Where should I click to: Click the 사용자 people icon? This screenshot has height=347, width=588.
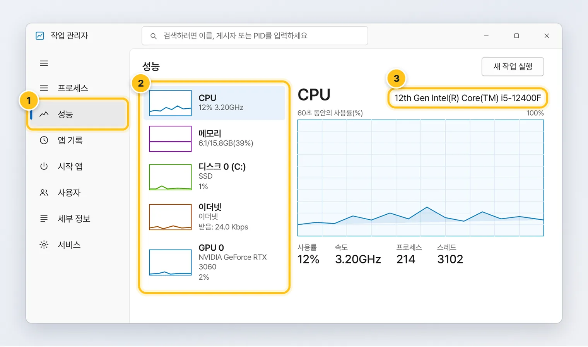(x=44, y=192)
